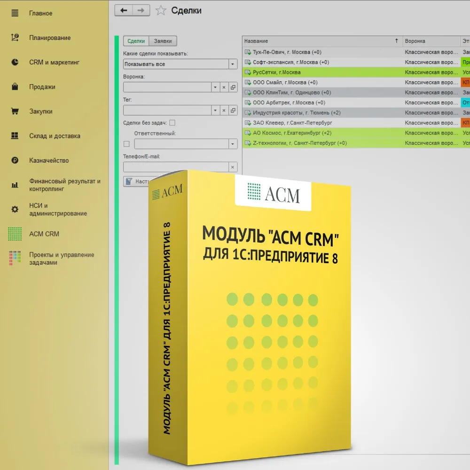The image size is (470, 470).
Task: Click the Планирование sidebar icon
Action: (x=15, y=38)
